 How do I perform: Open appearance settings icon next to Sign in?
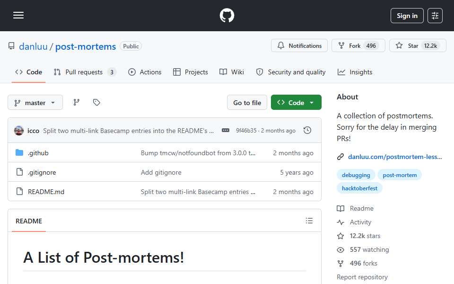point(435,16)
